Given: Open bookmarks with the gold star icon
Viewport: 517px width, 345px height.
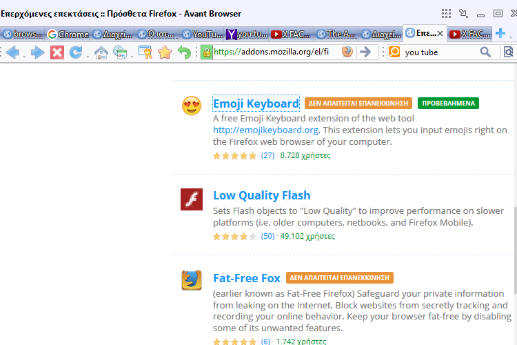Looking at the screenshot, I should (x=165, y=52).
